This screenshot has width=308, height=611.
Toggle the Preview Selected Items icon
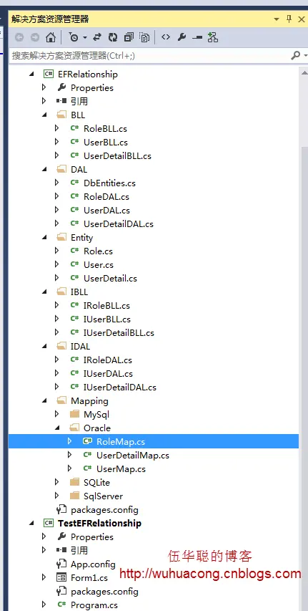point(197,37)
